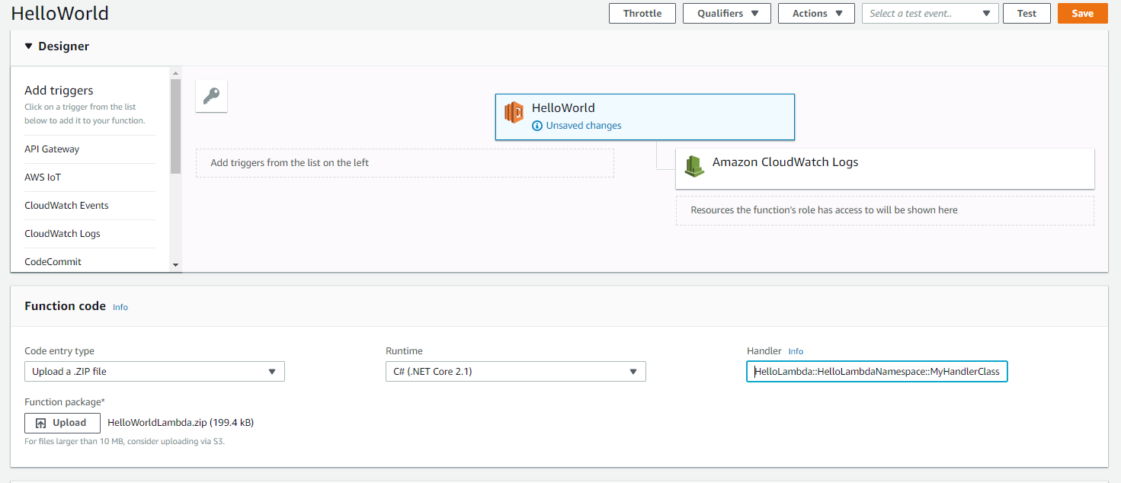Click the 'Resources the function's role' placeholder text
The height and width of the screenshot is (483, 1121).
[824, 210]
